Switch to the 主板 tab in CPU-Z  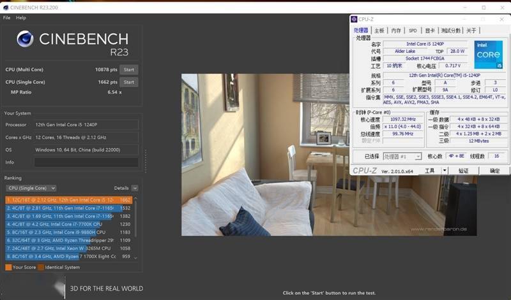coord(379,31)
